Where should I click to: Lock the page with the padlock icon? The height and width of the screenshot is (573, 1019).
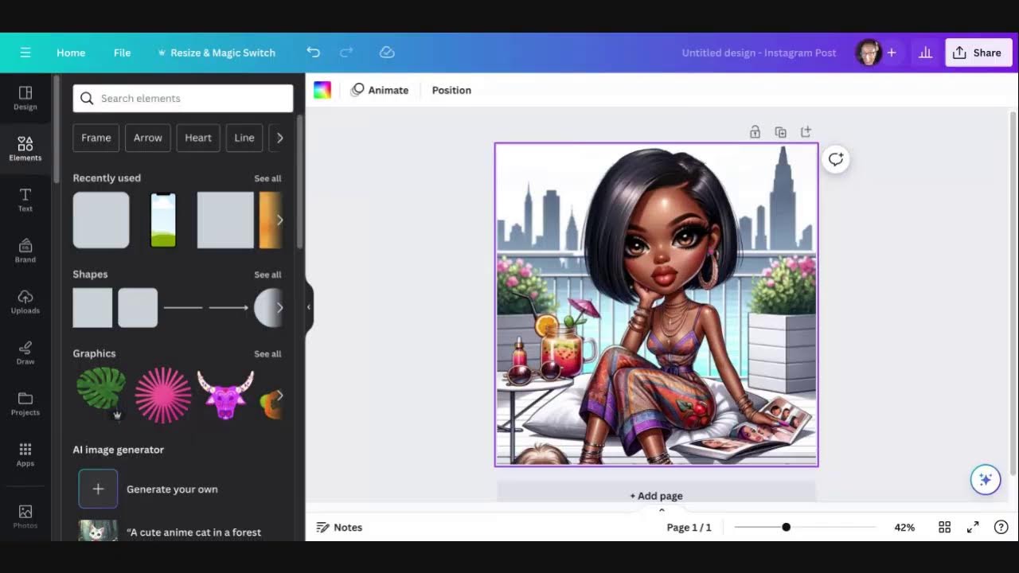coord(755,132)
